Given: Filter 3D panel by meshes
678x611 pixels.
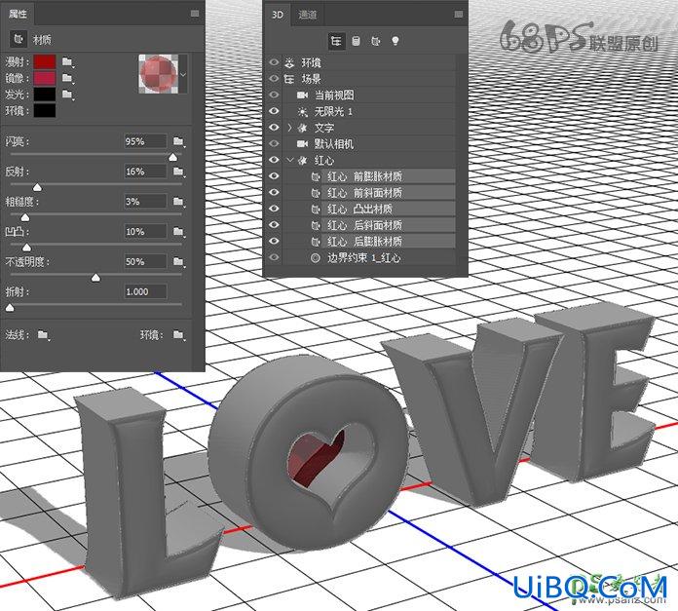Looking at the screenshot, I should point(356,41).
